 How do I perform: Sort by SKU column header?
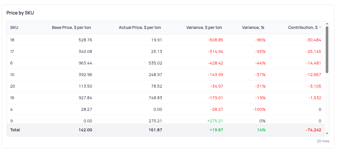point(14,27)
